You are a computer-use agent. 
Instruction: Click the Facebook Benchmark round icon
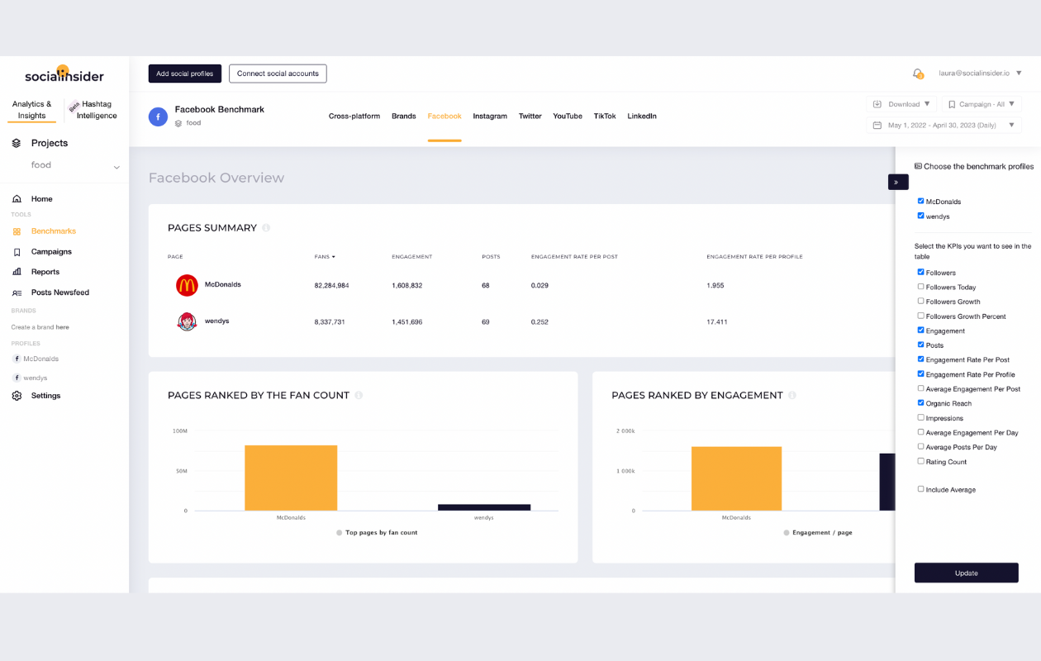(158, 117)
